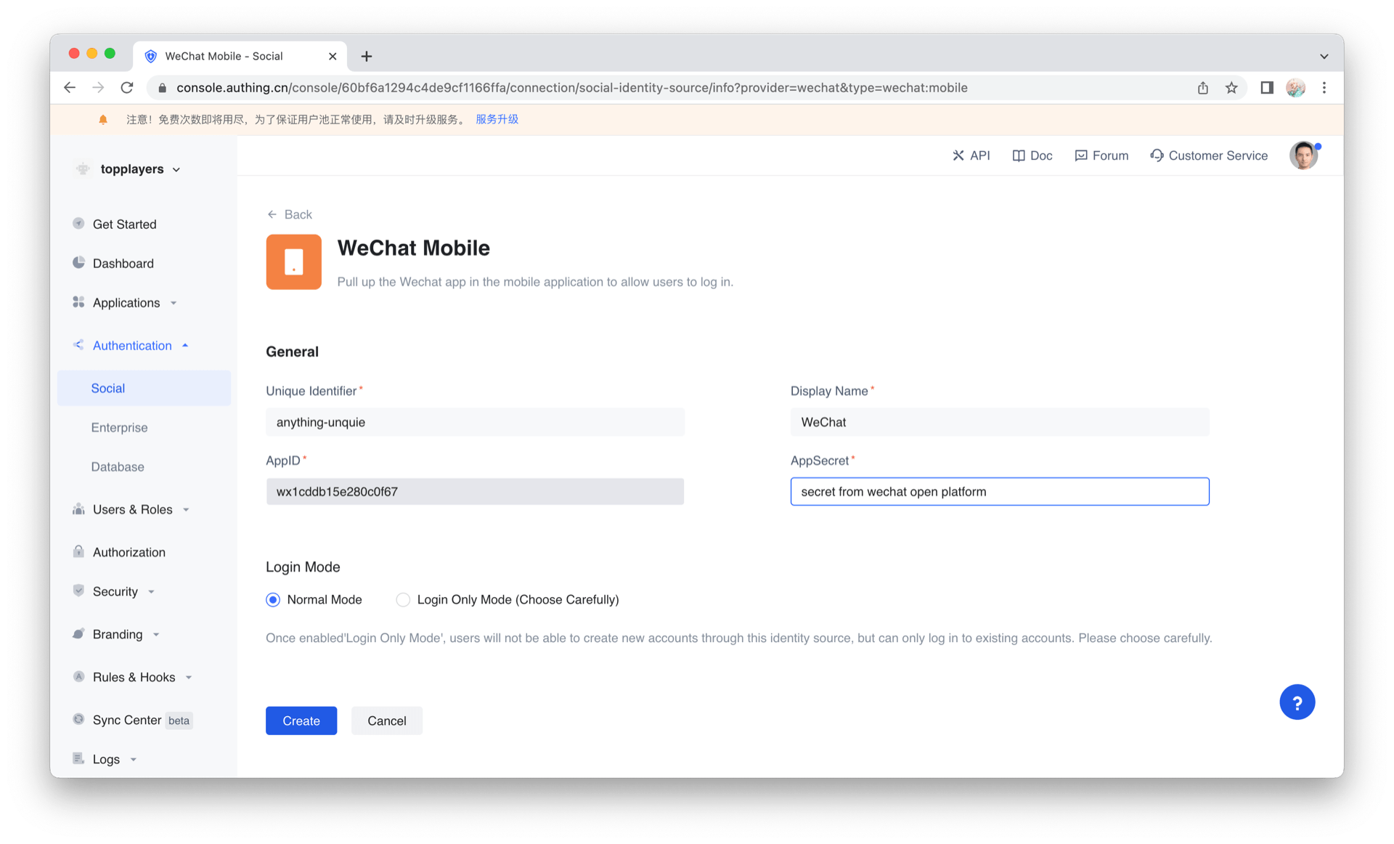
Task: Click the Create button
Action: (x=301, y=721)
